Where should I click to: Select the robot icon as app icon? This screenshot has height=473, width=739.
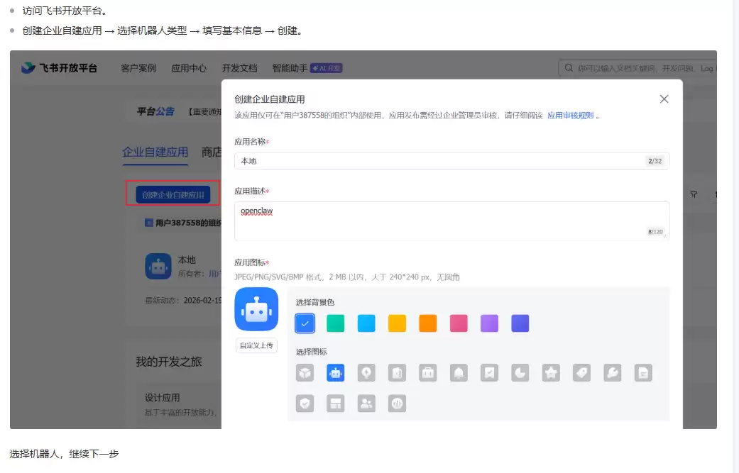point(335,372)
